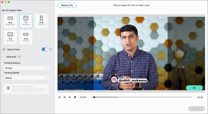Screen dimensions: 208x114
Task: Reset the frame adjustment with the circular arrow
Action: [x=51, y=49]
